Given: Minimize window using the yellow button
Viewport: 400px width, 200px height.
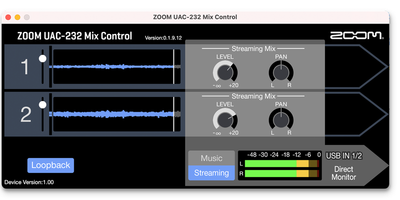Looking at the screenshot, I should (17, 17).
